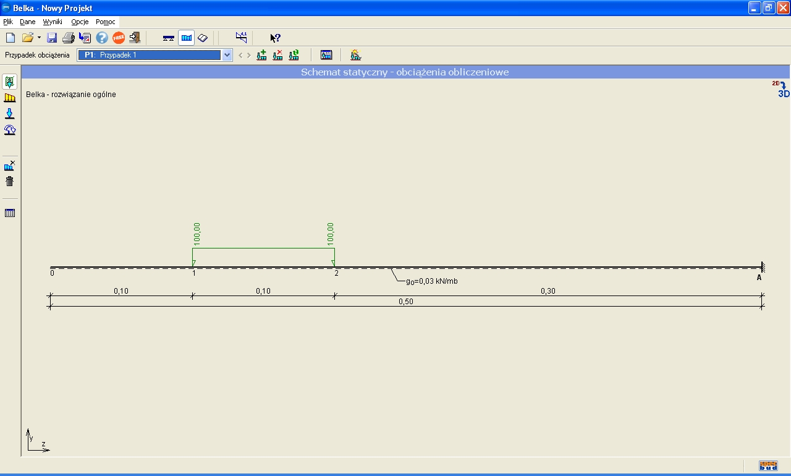Click the load case refresh icon with green arrows
791x476 pixels.
[x=294, y=55]
